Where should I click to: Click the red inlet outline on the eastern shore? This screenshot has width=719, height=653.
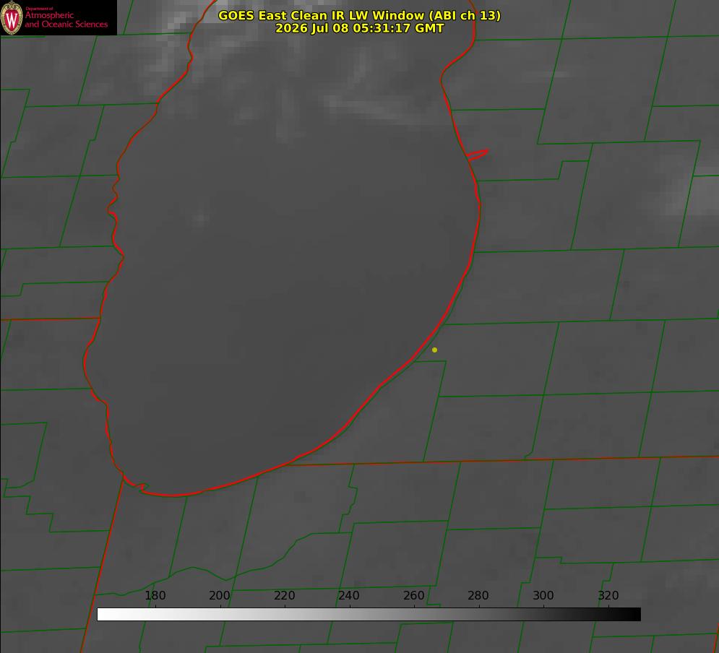pos(477,155)
